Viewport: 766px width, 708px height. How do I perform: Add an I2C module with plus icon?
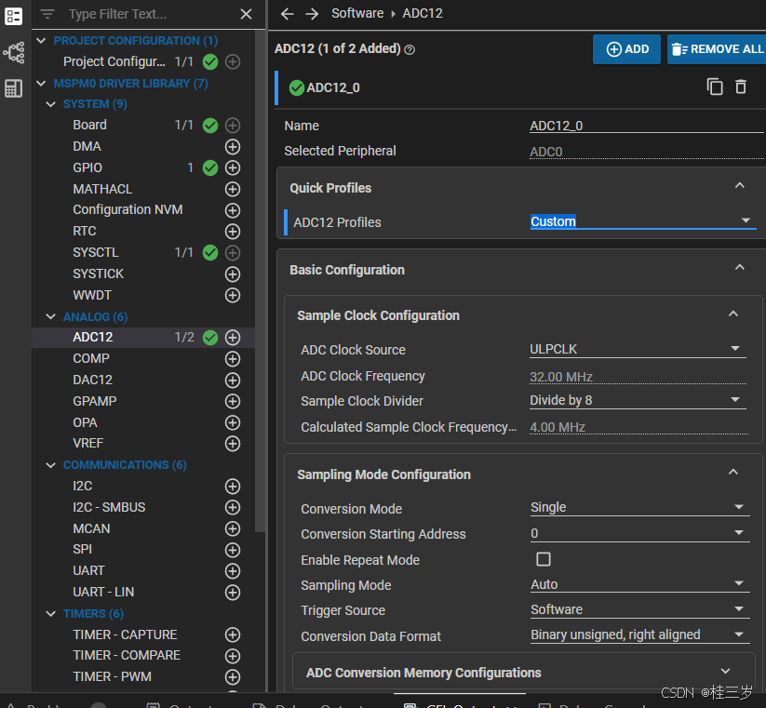click(233, 487)
